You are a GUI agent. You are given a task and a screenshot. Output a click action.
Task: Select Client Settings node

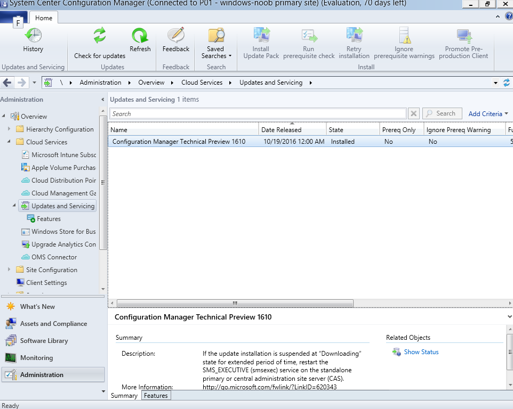pos(42,283)
